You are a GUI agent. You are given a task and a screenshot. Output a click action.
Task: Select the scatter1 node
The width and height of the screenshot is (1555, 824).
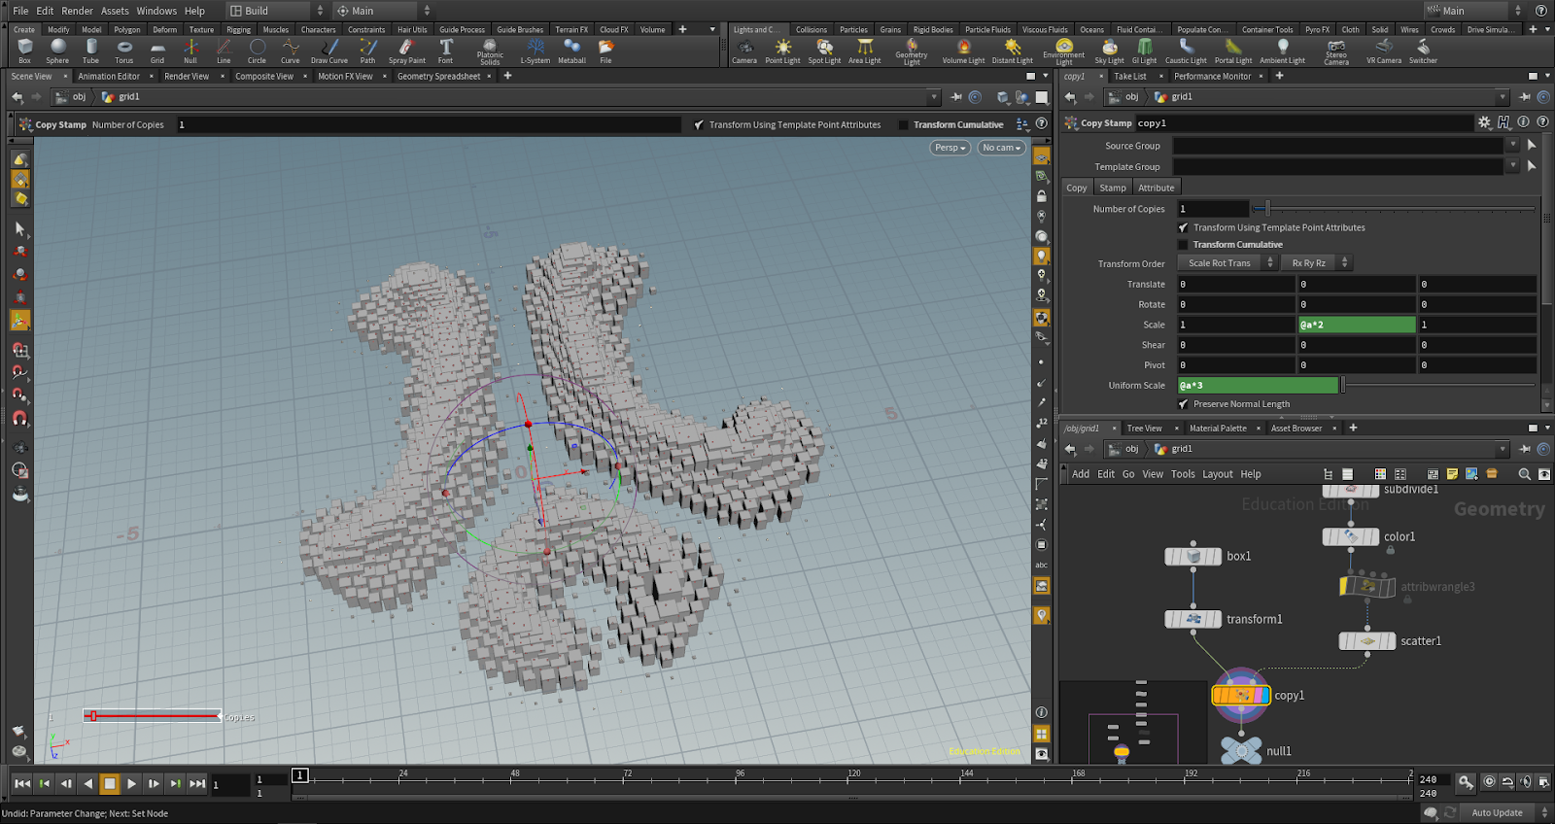pos(1367,641)
